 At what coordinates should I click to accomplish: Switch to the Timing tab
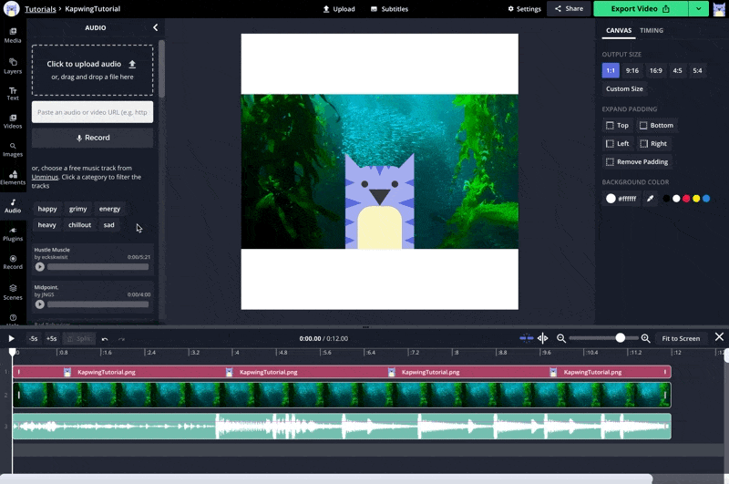652,30
